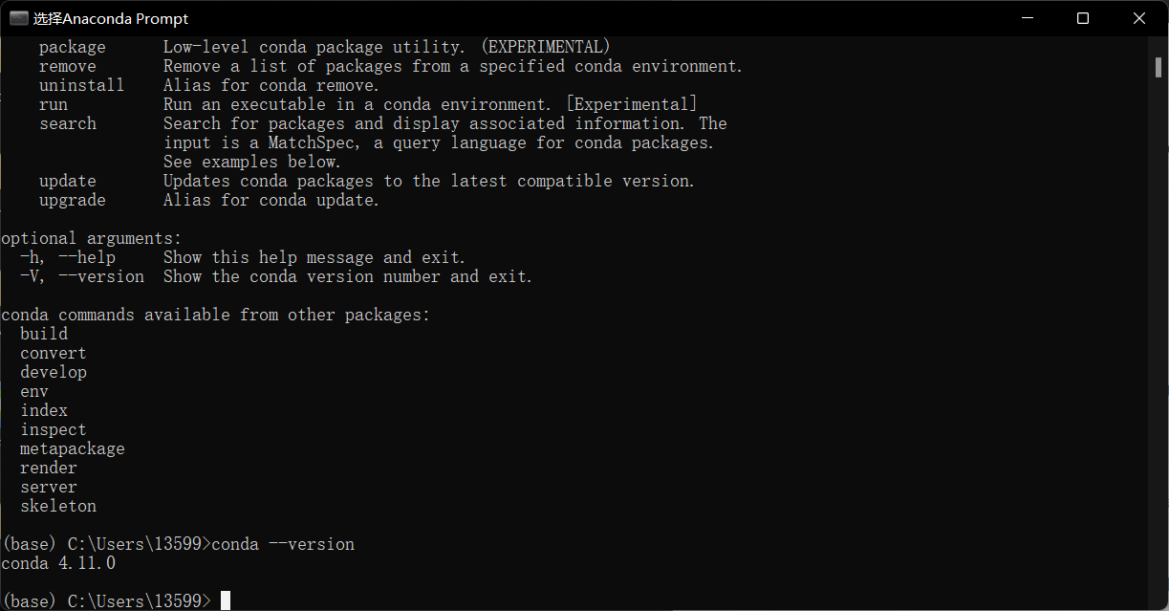
Task: Click the 'server' command entry
Action: coord(48,486)
